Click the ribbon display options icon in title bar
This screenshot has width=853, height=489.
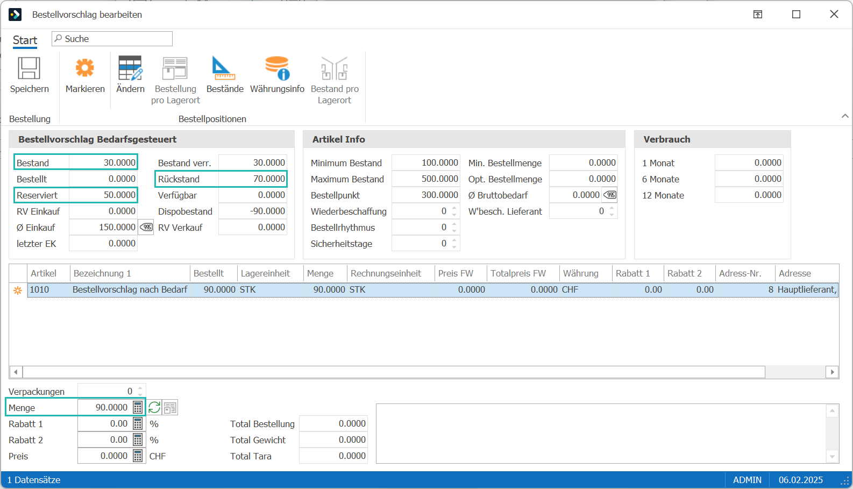(x=758, y=15)
